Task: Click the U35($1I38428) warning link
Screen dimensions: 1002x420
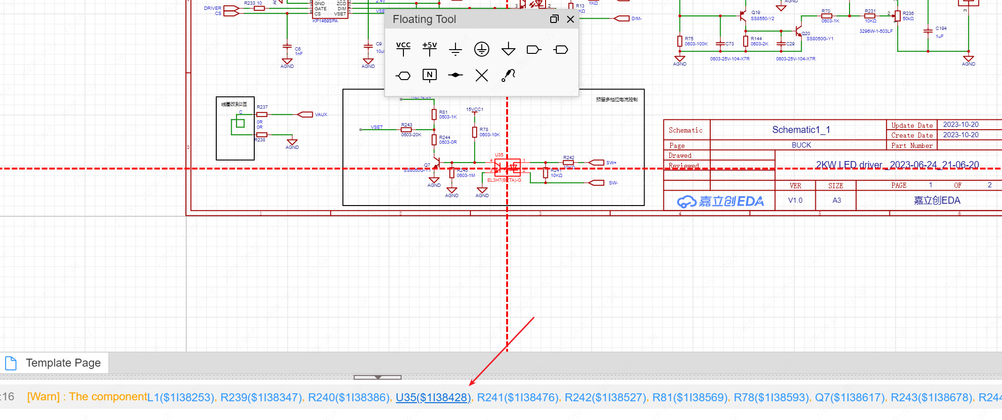Action: (x=433, y=398)
